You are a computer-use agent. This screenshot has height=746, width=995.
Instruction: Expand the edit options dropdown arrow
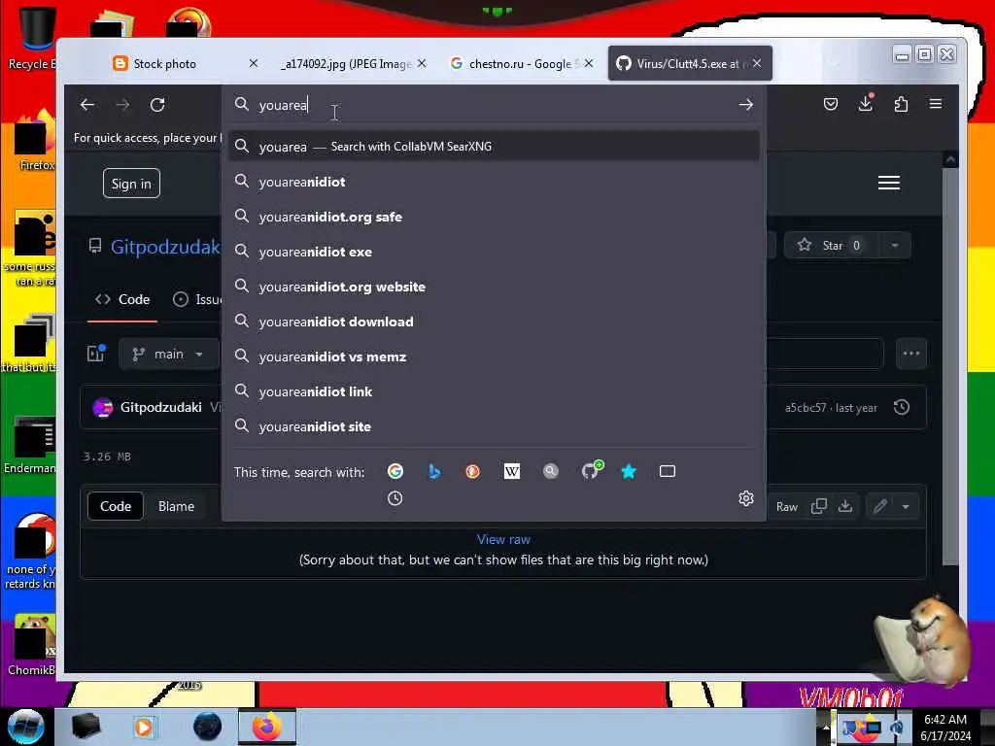coord(906,506)
